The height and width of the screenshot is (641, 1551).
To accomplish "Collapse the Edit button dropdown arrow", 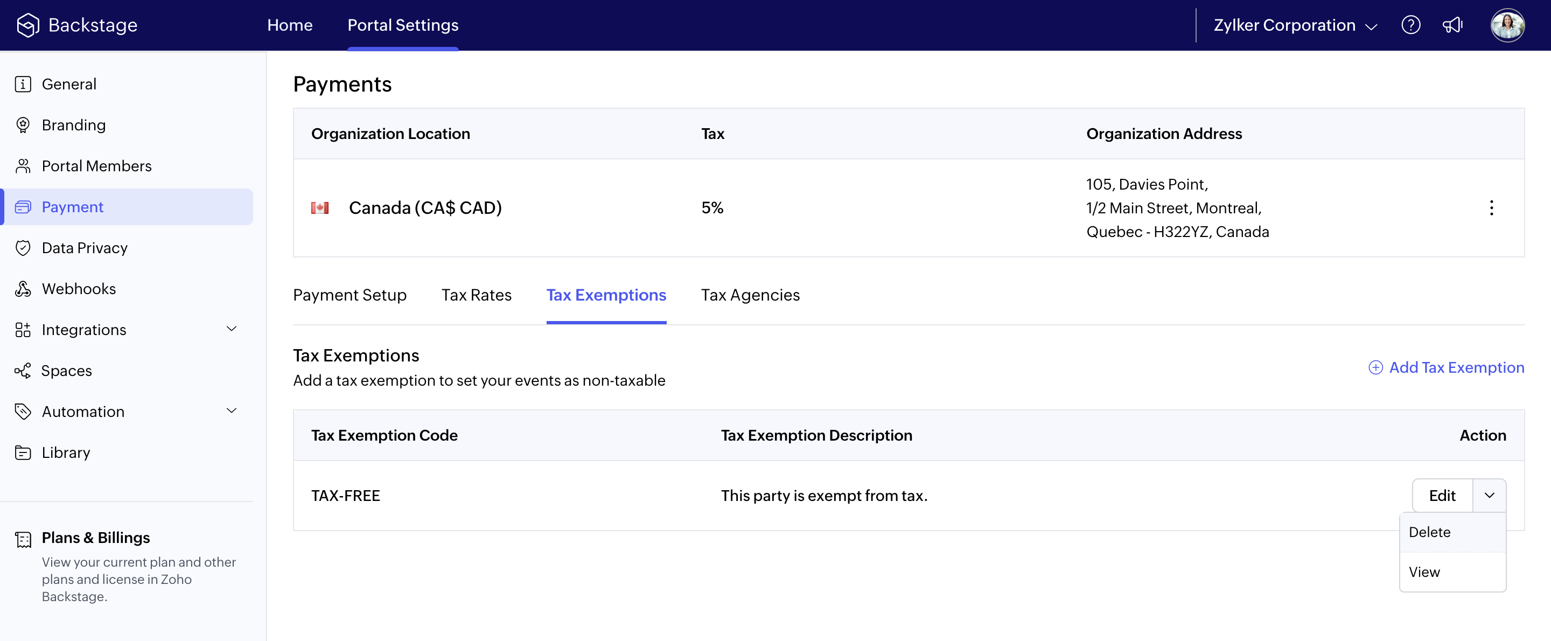I will pos(1489,495).
